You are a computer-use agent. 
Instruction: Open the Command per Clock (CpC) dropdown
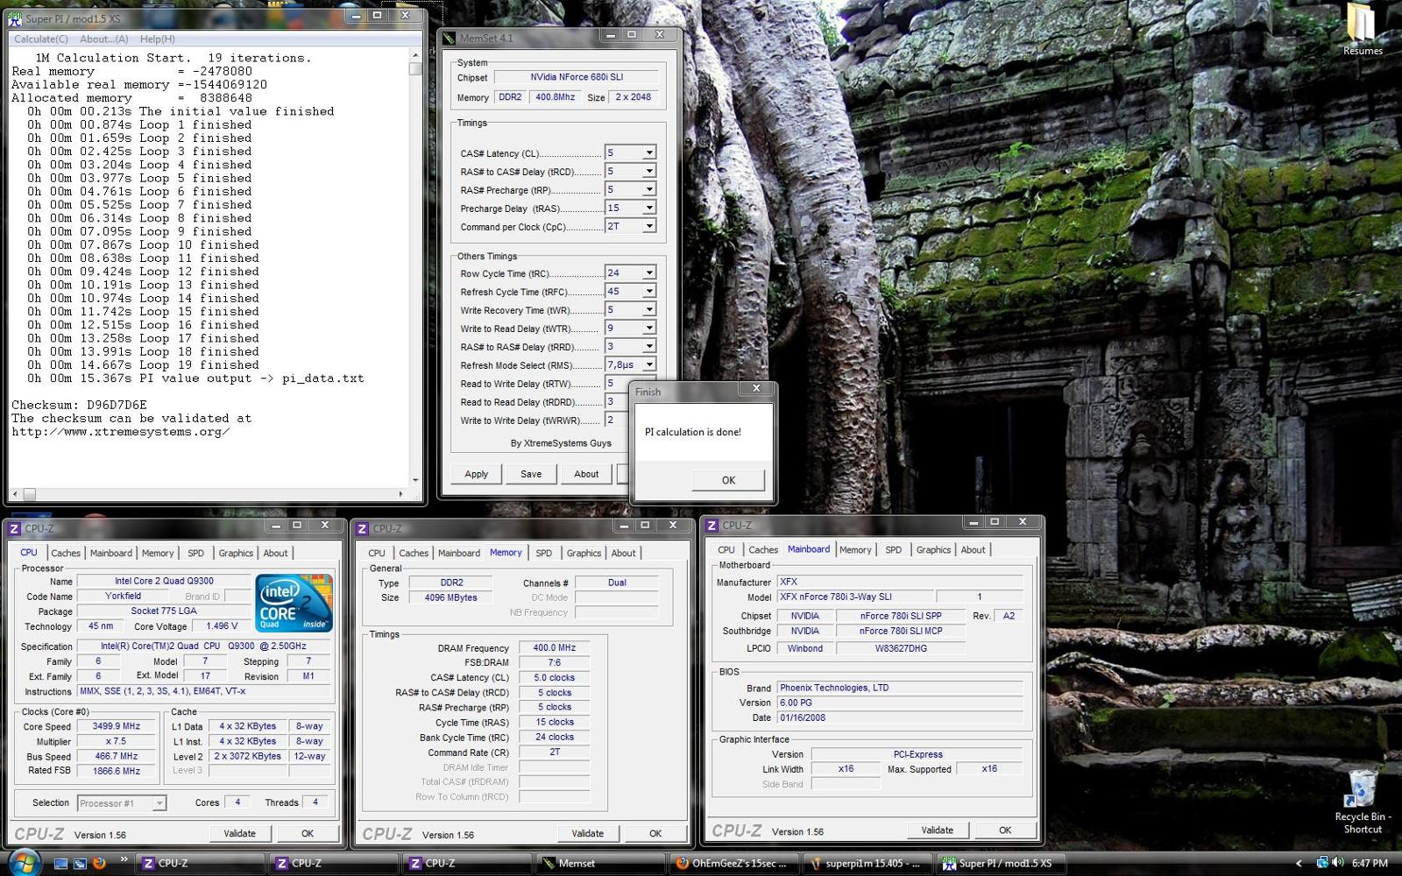point(649,226)
